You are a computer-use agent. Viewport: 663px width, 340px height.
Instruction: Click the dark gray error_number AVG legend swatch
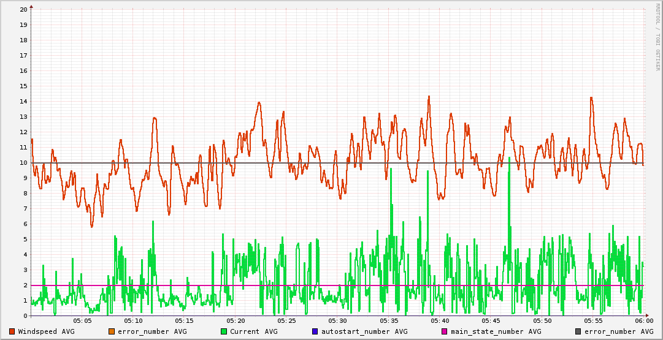578,331
